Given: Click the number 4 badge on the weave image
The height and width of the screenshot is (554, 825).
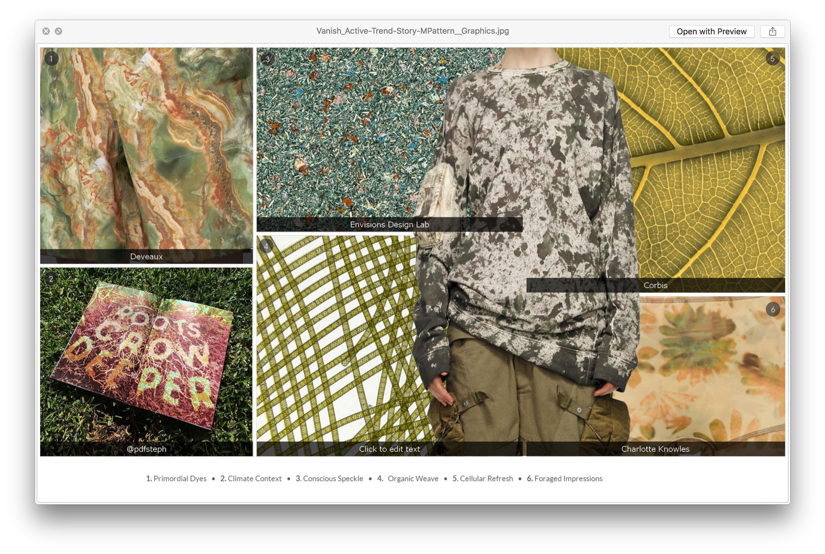Looking at the screenshot, I should [266, 246].
